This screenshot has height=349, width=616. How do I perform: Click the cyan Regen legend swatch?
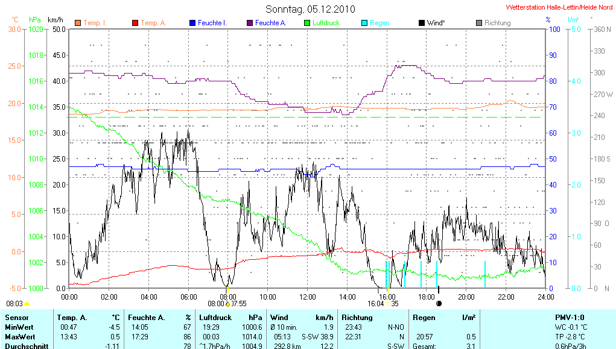pos(364,23)
